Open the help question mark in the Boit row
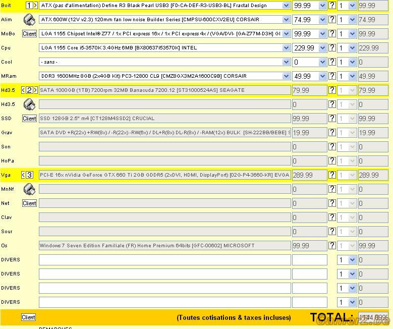Viewport: 393px width, 329px height. coord(332,5)
